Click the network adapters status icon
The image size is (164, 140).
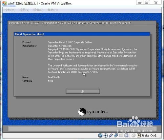[116, 135]
